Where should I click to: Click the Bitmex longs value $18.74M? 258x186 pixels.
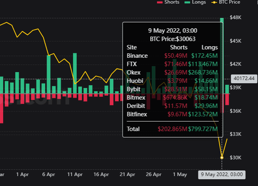206,98
